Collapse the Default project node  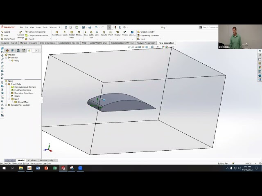[x=6, y=58]
